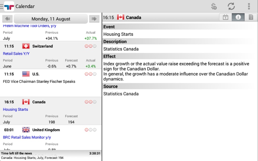
Task: Click the United Kingdom flag icon
Action: point(26,130)
